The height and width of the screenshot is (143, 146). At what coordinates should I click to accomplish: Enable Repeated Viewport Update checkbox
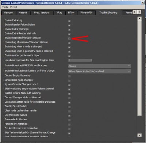point(69,38)
